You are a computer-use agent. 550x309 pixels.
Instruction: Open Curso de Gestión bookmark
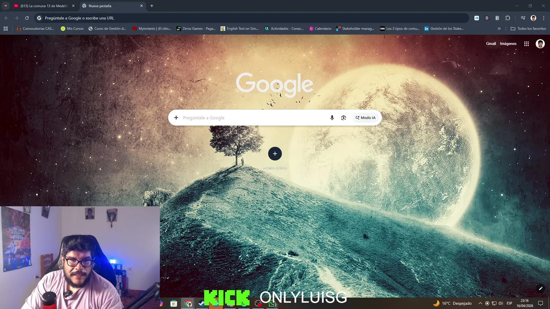point(107,29)
